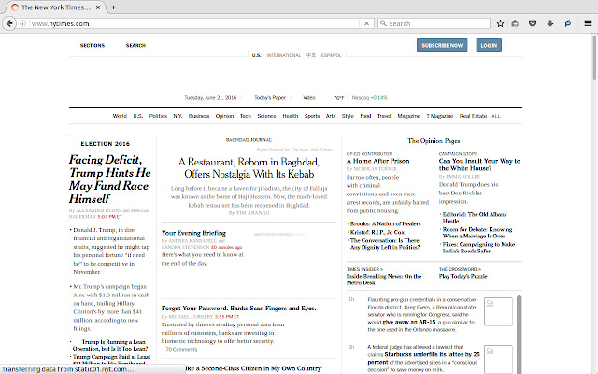This screenshot has width=598, height=374.
Task: Close The New York Times tab
Action: (x=98, y=7)
